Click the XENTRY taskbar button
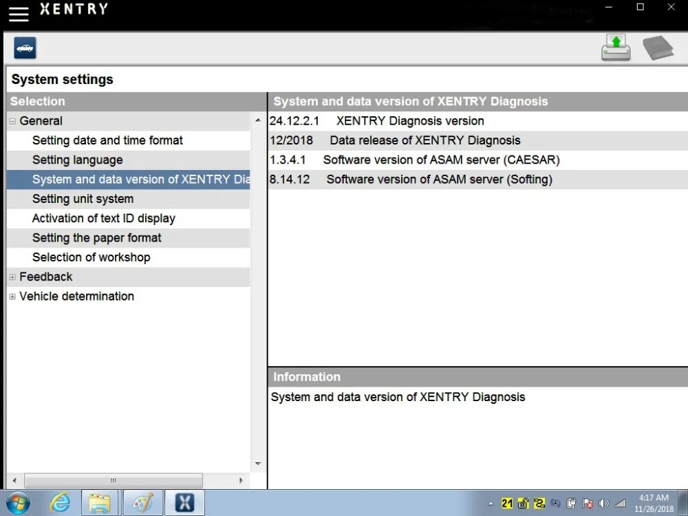Image resolution: width=688 pixels, height=516 pixels. coord(184,503)
